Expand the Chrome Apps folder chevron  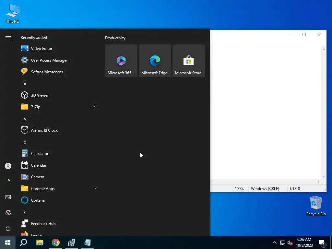(95, 188)
